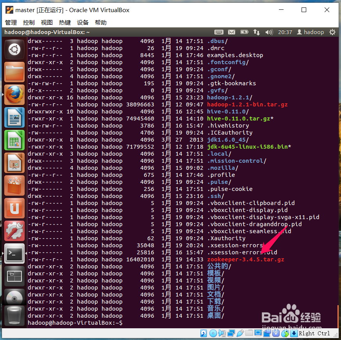This screenshot has width=341, height=340.
Task: Click VirtualBox display settings status icon
Action: [x=258, y=333]
